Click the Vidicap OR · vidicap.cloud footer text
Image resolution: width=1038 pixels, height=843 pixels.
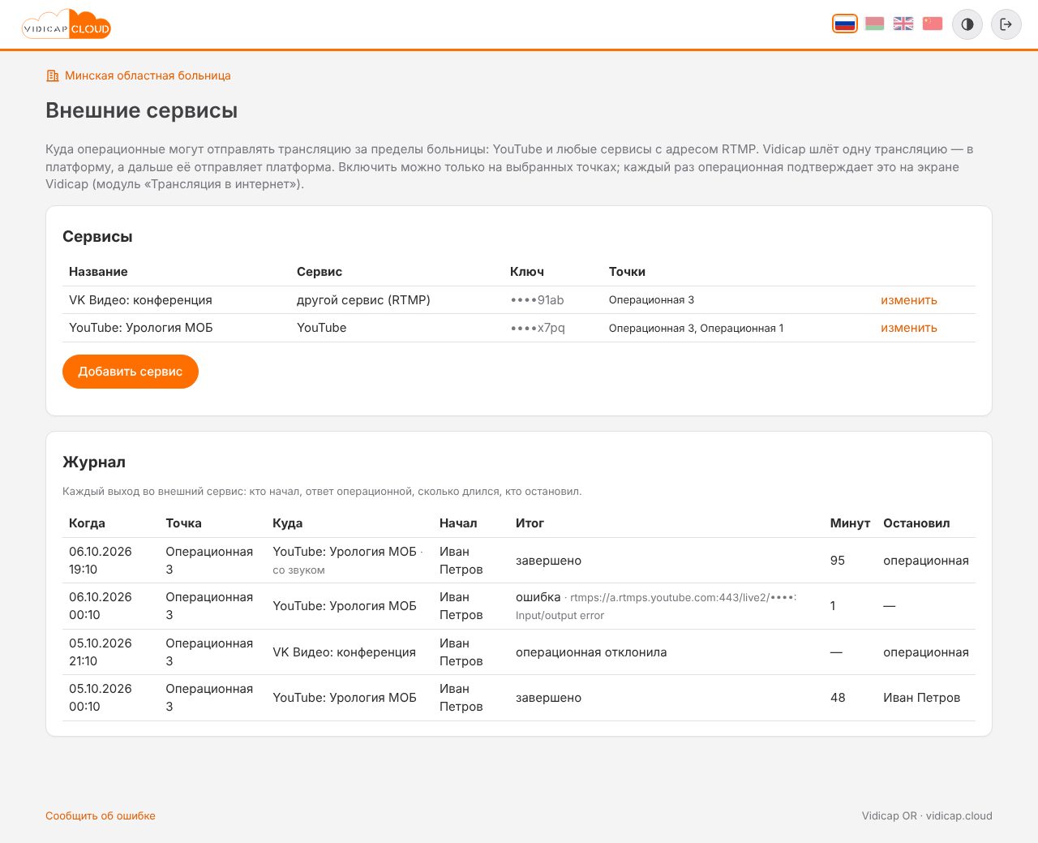point(927,816)
